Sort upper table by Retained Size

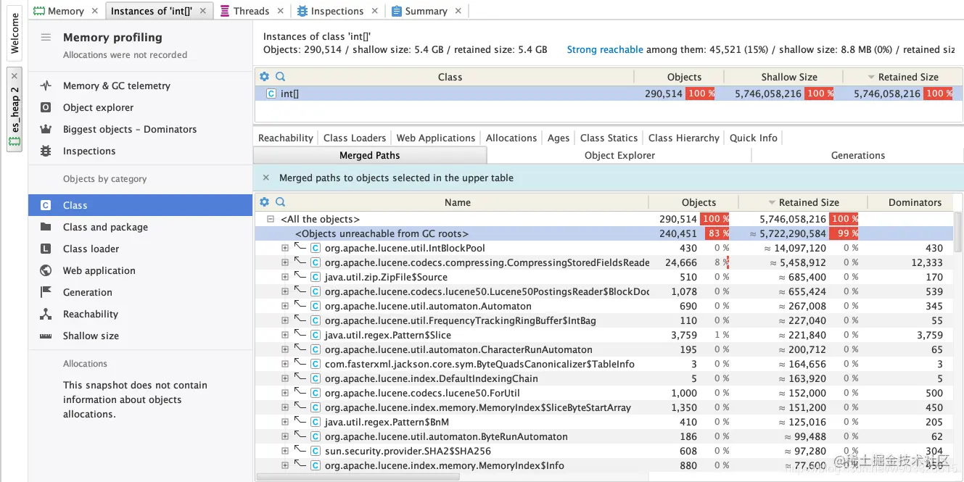(x=903, y=77)
